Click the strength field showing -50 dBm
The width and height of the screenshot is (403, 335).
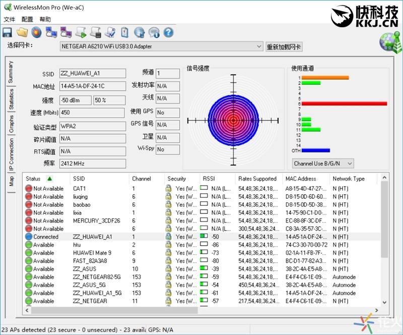76,100
